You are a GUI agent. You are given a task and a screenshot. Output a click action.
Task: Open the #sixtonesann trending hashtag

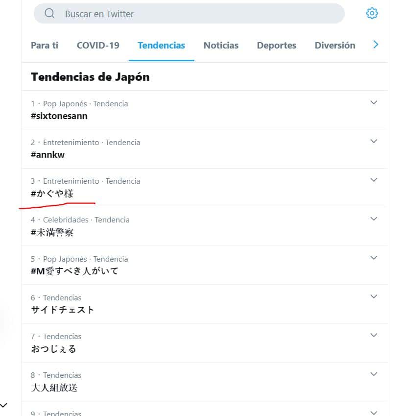click(59, 116)
